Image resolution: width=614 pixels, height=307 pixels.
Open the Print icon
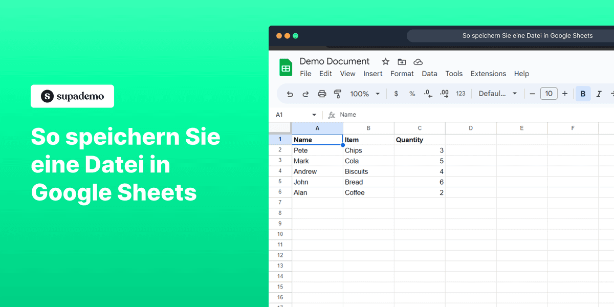pos(321,94)
